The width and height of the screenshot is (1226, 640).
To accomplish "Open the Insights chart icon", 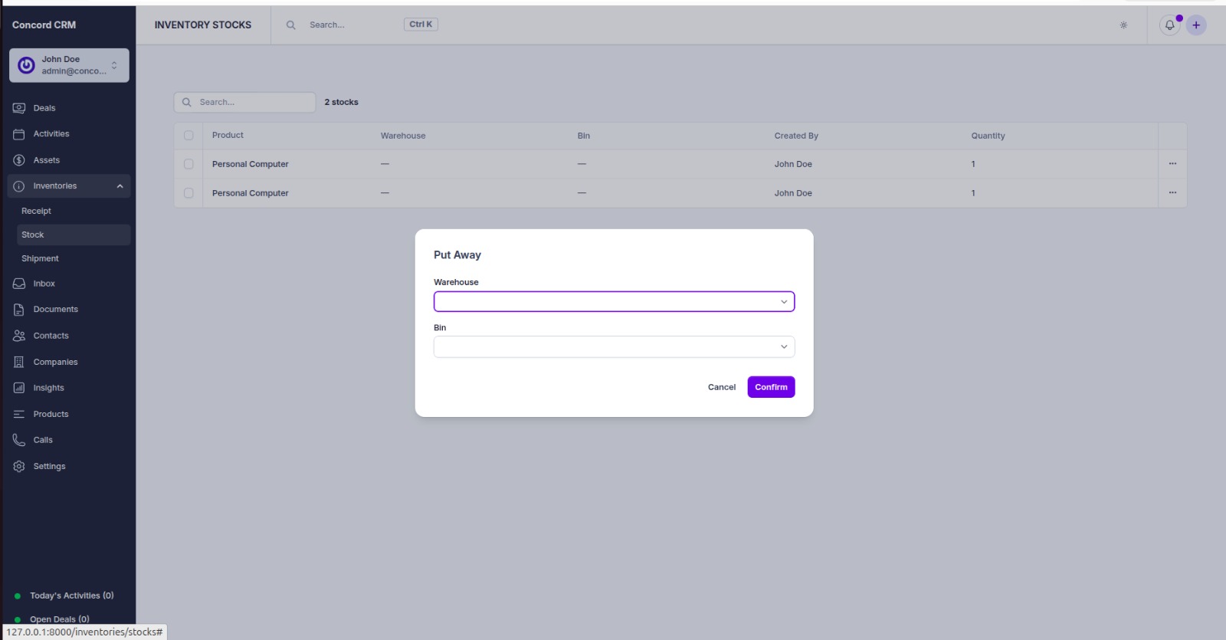I will point(19,388).
